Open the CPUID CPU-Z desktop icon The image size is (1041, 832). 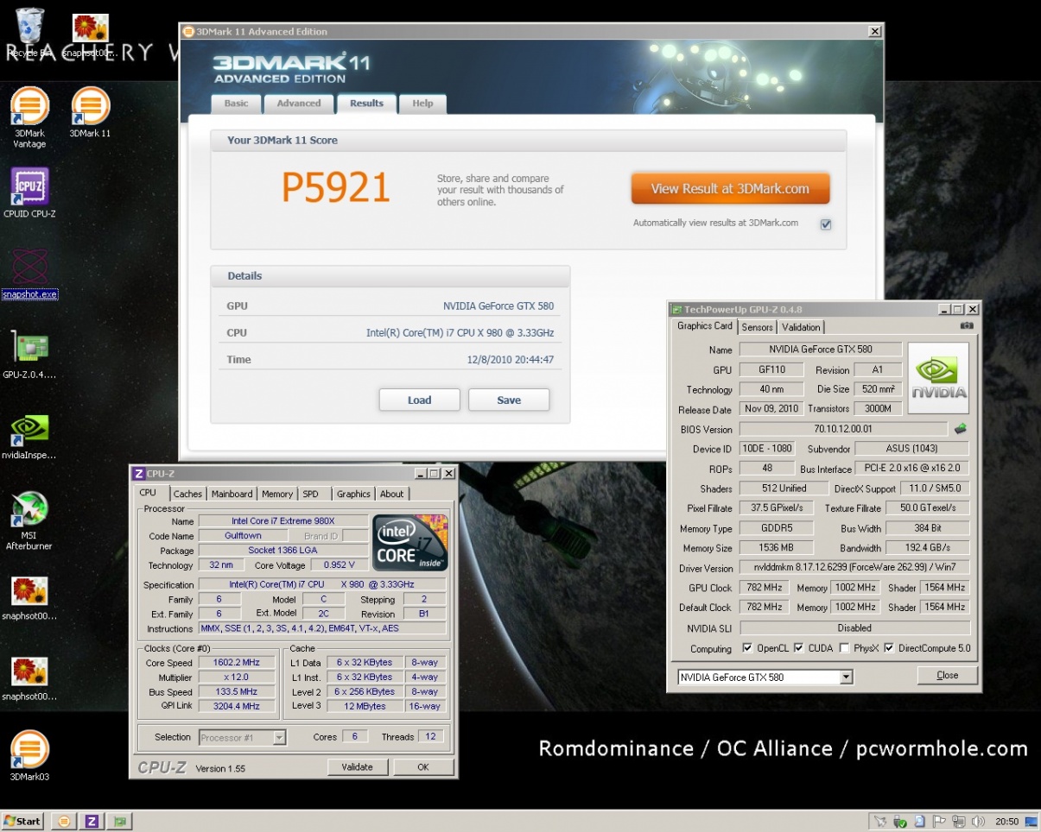(29, 188)
